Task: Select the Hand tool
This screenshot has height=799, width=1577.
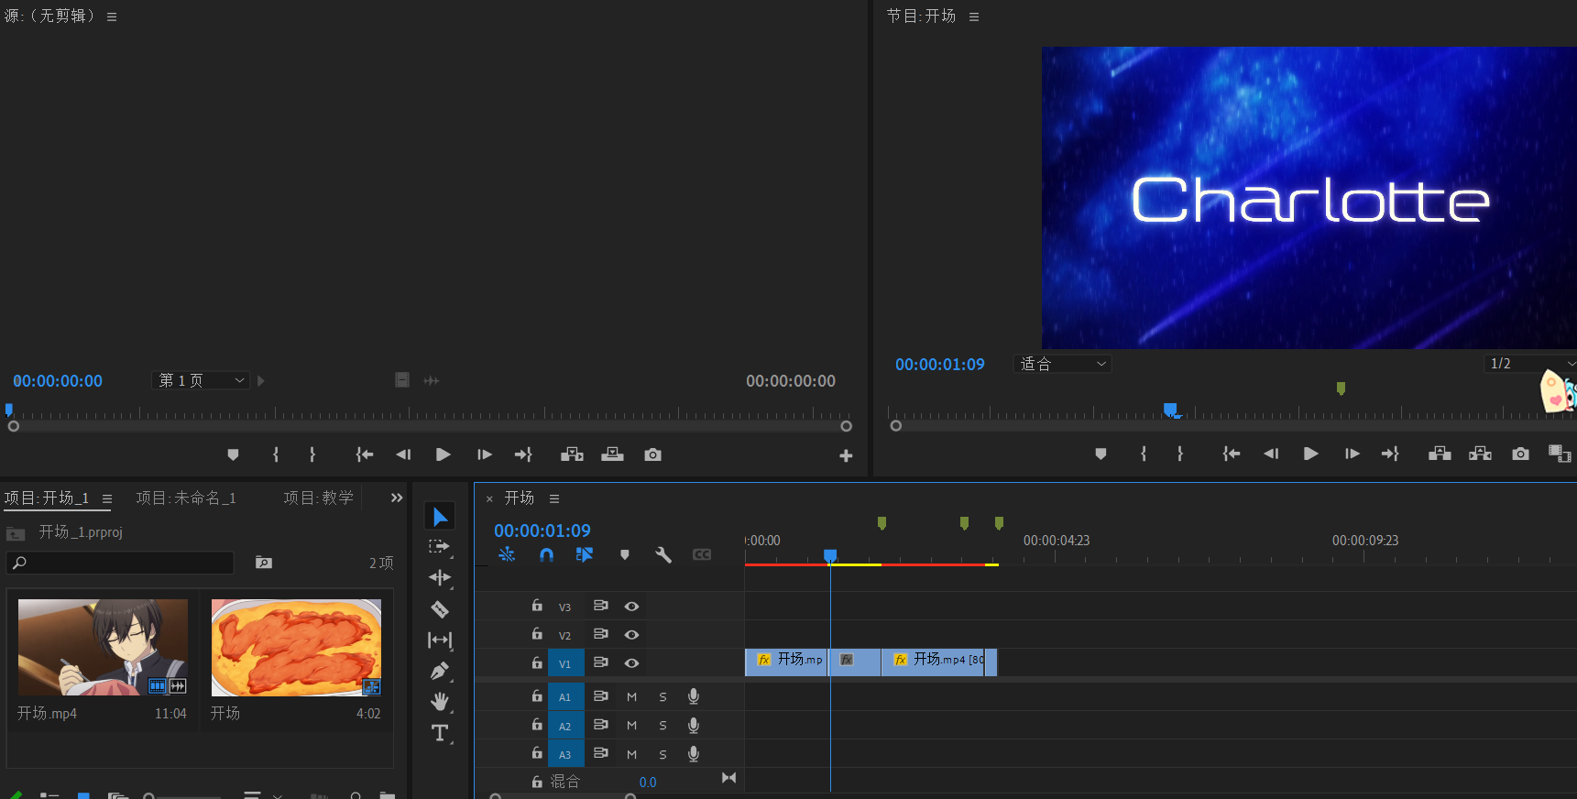Action: pos(440,702)
